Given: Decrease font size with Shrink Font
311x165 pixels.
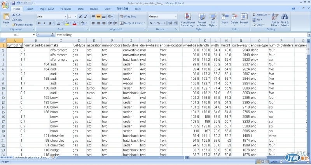Looking at the screenshot, I should click(86, 17).
